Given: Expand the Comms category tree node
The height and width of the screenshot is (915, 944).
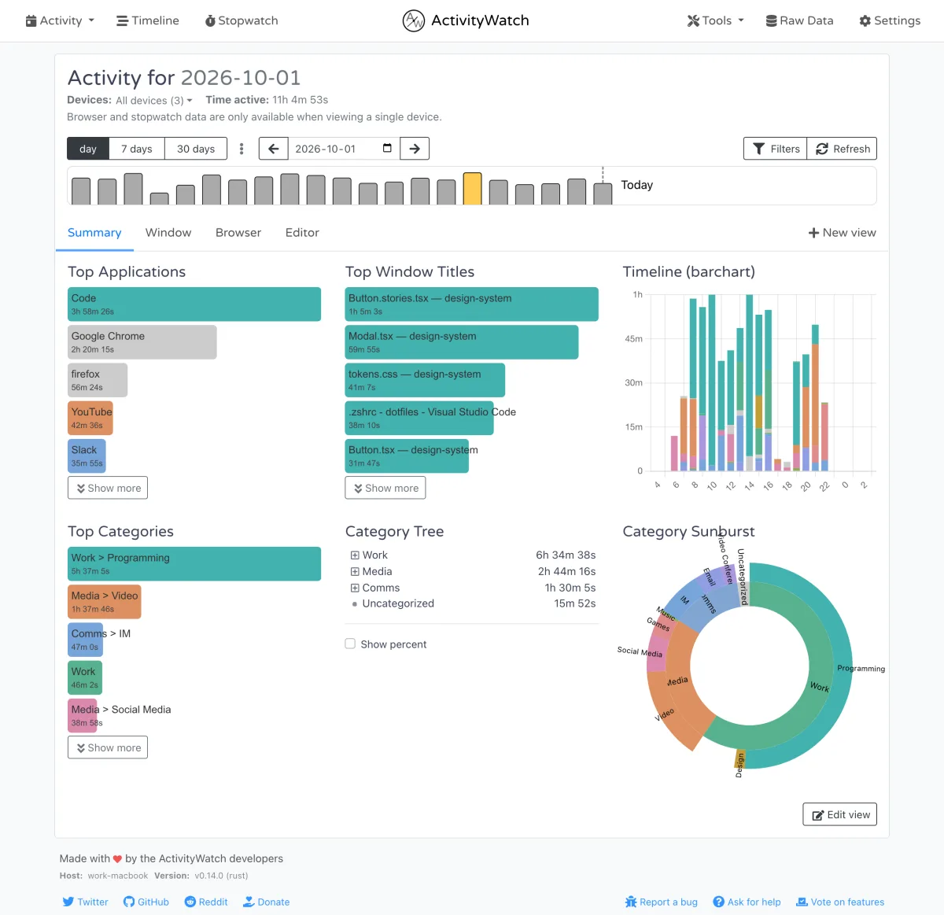Looking at the screenshot, I should tap(355, 588).
